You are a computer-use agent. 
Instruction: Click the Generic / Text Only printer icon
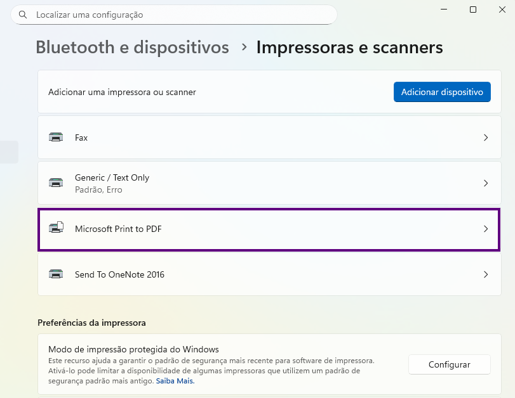pyautogui.click(x=57, y=183)
